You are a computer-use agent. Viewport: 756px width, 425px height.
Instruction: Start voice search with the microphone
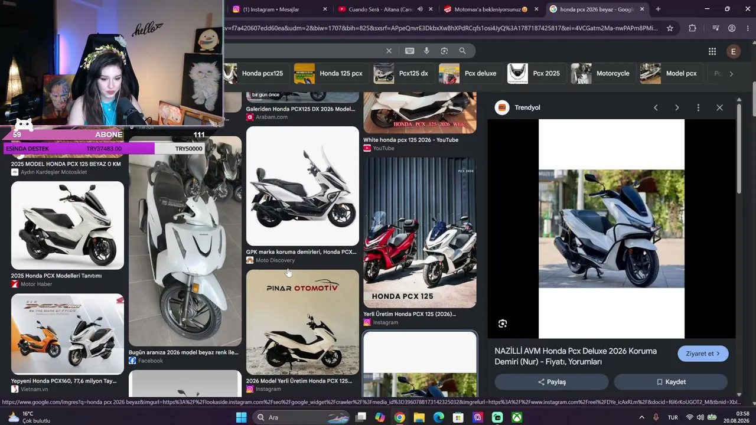pyautogui.click(x=426, y=51)
